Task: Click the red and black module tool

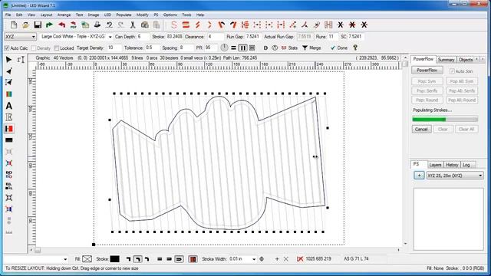Action: coord(8,129)
